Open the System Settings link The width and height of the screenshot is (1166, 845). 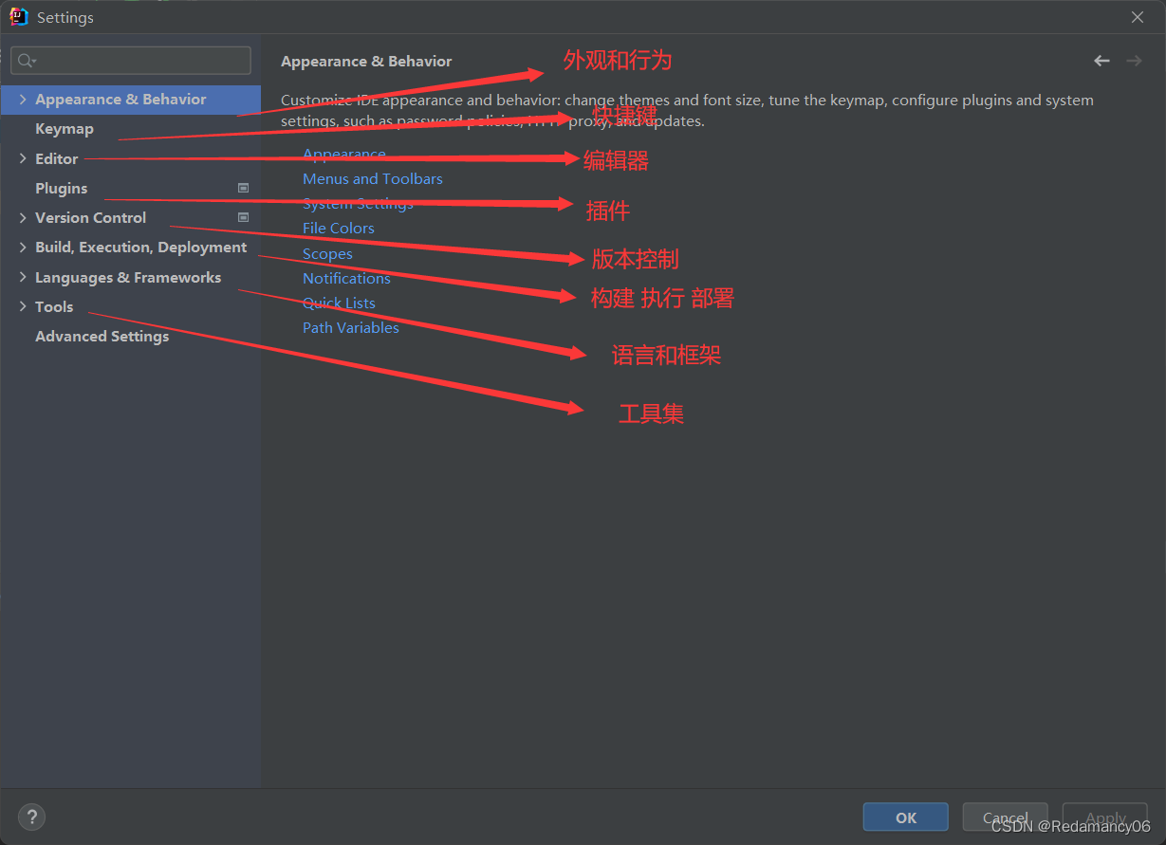(x=358, y=203)
